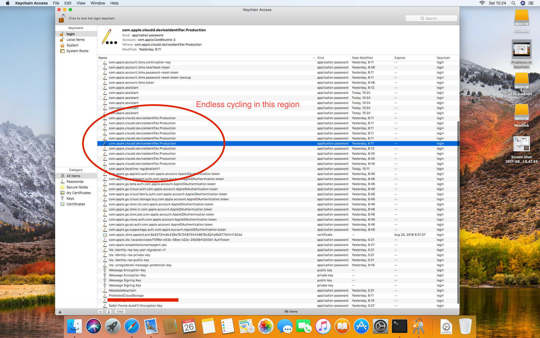
Task: Select the com.apple.idms.appleid.prd certificate row
Action: (x=278, y=235)
